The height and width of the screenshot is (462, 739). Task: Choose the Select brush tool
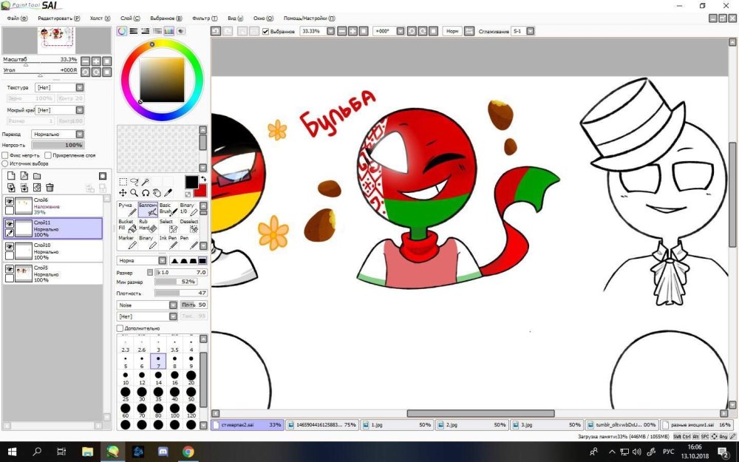168,225
